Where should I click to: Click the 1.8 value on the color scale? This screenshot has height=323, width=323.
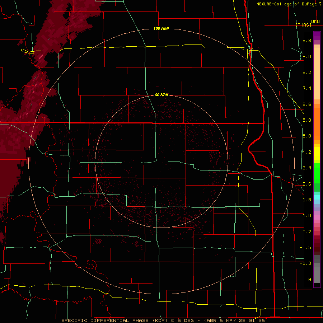(307, 200)
